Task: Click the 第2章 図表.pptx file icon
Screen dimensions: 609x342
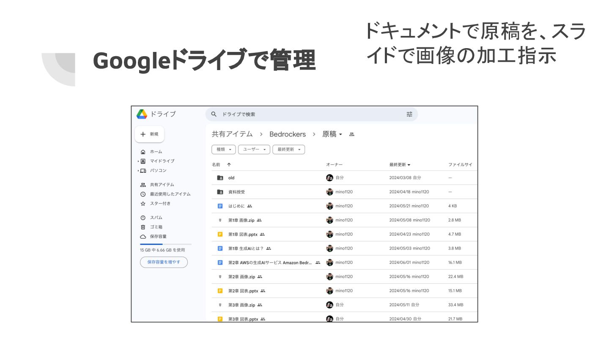Action: coord(220,291)
